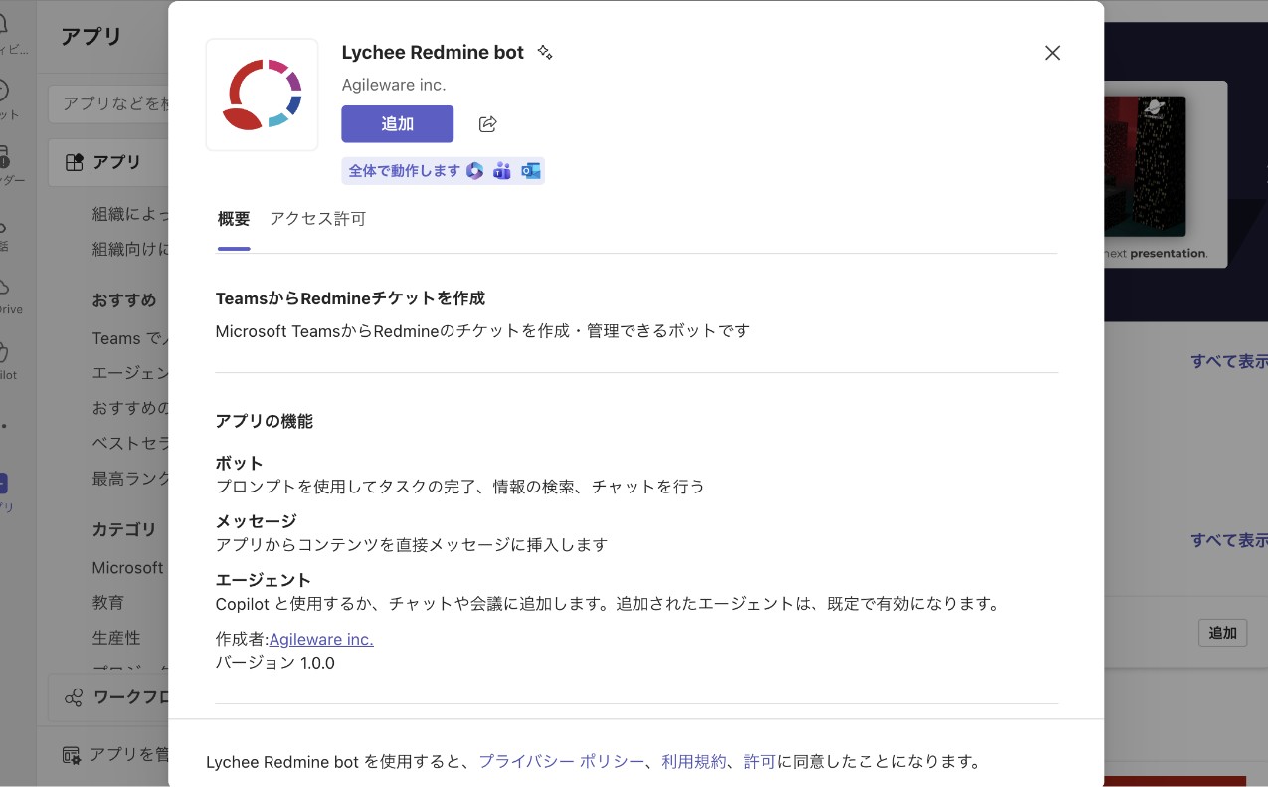The image size is (1268, 787).
Task: Click the Teams icon in the 全体で動作します badge
Action: [502, 171]
